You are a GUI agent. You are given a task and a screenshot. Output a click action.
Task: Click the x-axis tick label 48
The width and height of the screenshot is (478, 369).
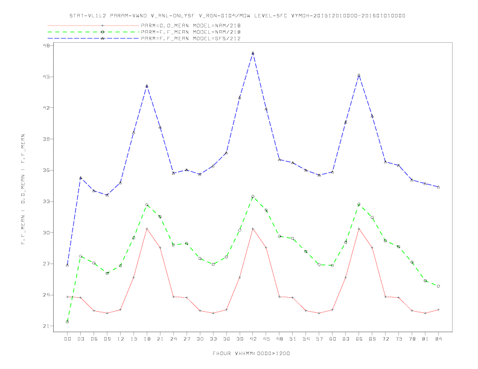(279, 339)
